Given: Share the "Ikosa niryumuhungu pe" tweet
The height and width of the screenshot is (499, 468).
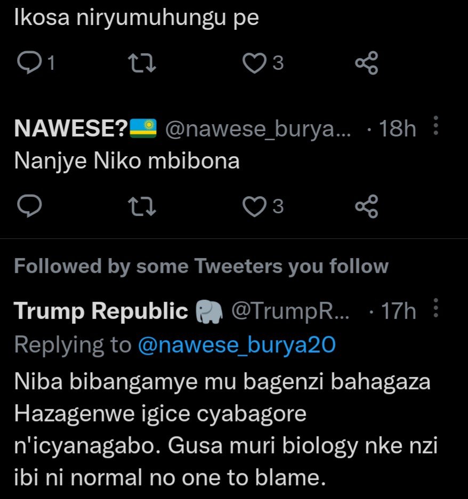Looking at the screenshot, I should tap(366, 63).
